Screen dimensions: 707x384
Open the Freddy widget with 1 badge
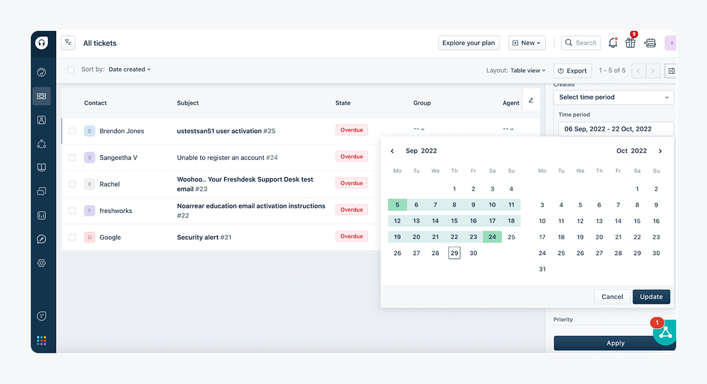[665, 332]
